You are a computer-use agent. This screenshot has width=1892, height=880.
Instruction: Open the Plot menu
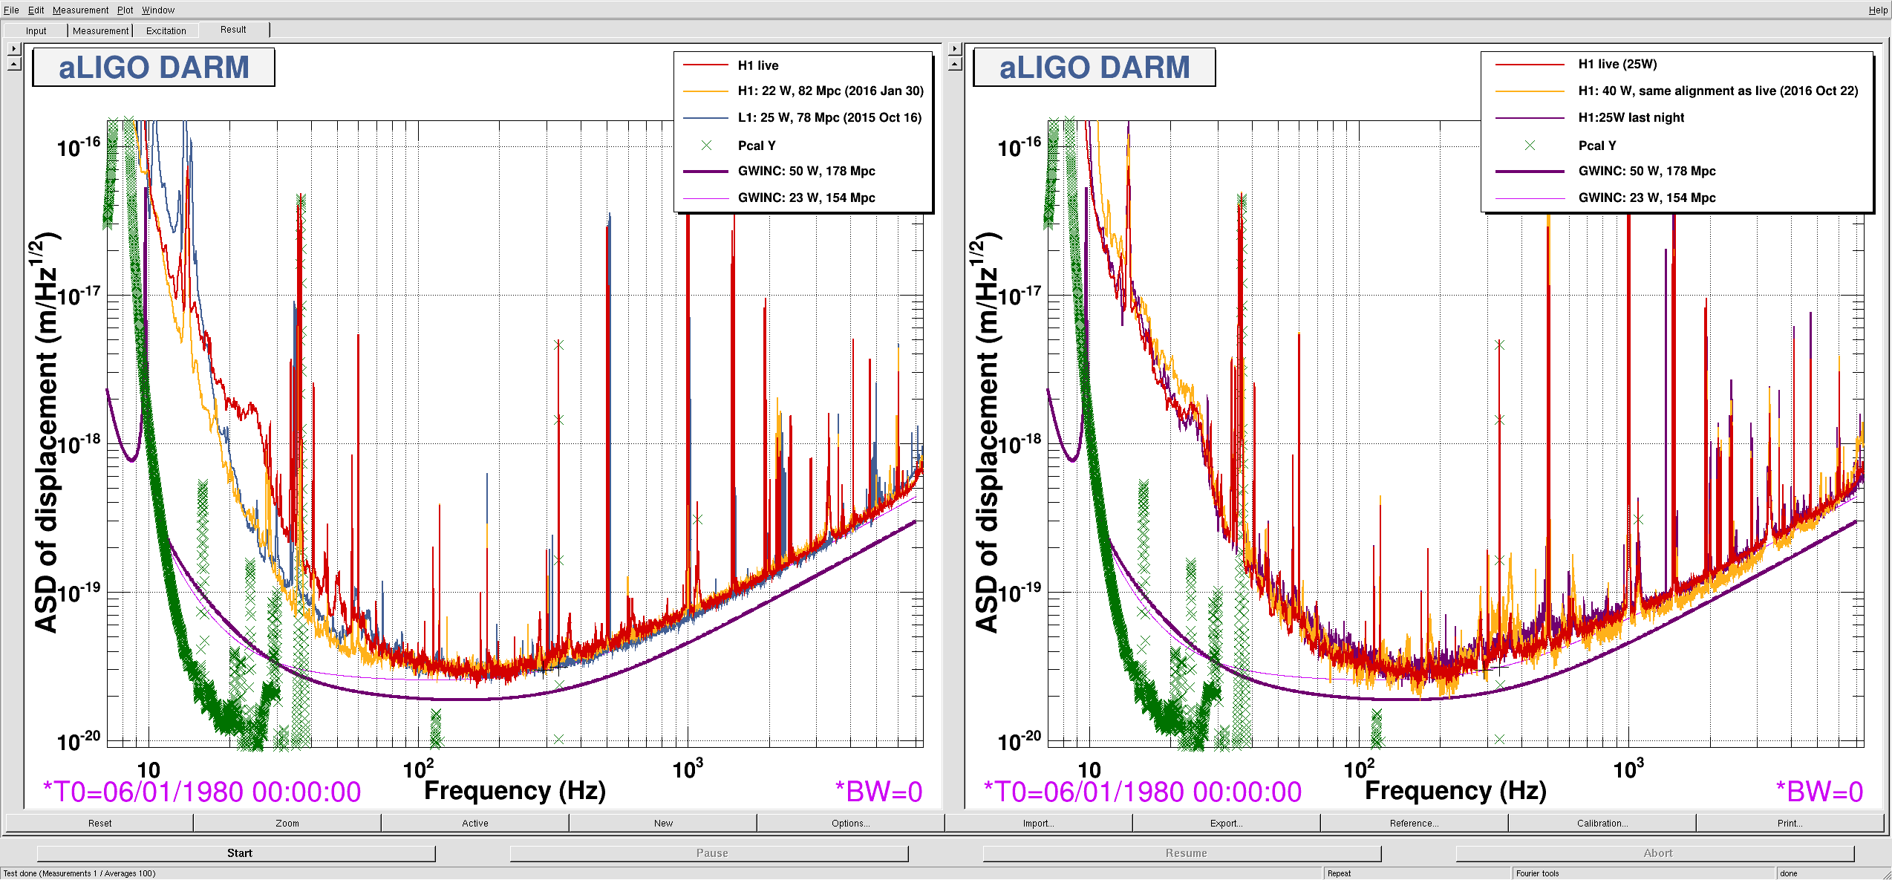click(x=125, y=10)
